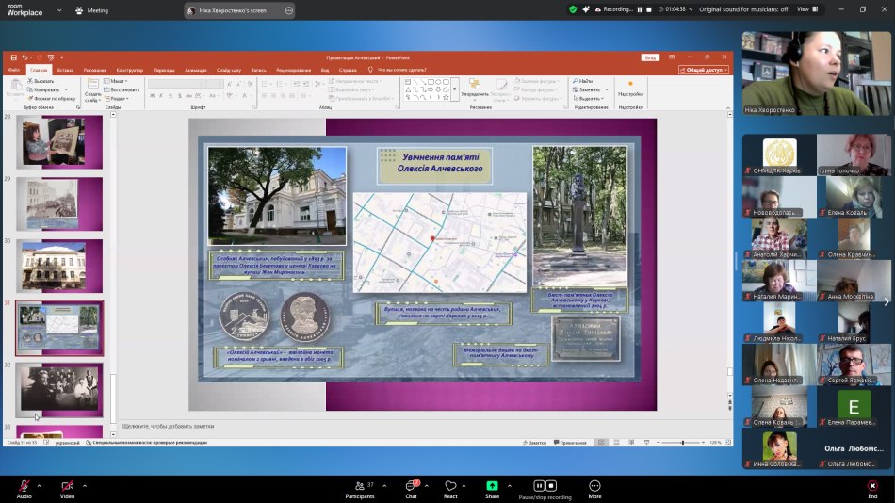Click the encryption shield icon
The width and height of the screenshot is (895, 503).
click(573, 9)
